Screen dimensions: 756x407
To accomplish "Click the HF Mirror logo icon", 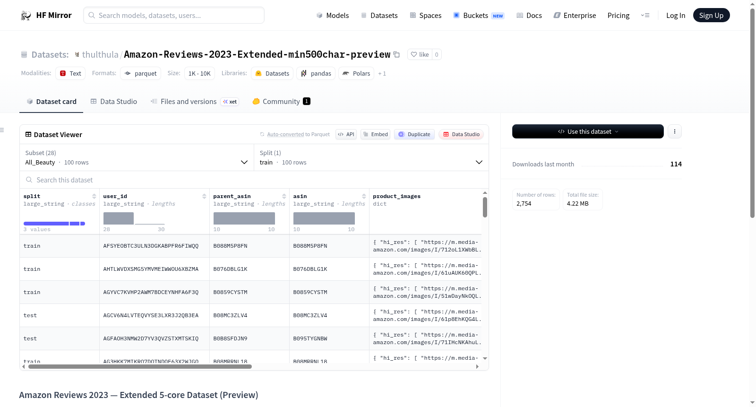I will click(26, 16).
